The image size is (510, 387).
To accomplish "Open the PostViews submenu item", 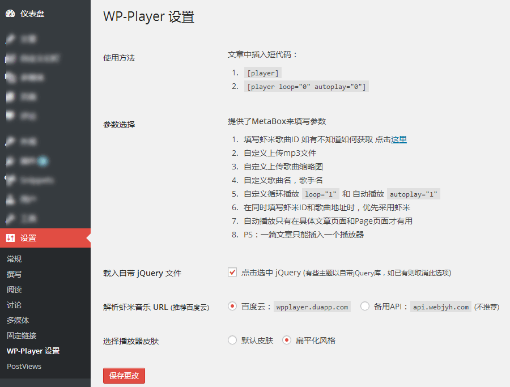I will (24, 366).
